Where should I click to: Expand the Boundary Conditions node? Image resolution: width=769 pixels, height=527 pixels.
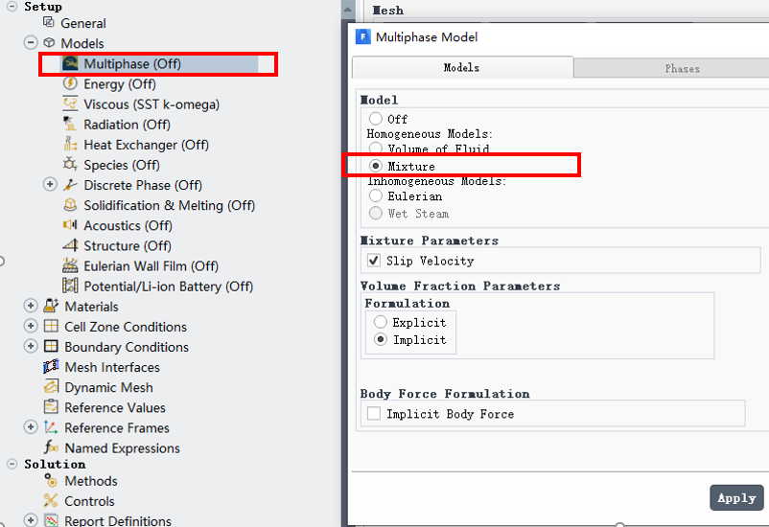click(31, 346)
